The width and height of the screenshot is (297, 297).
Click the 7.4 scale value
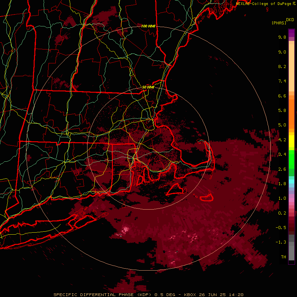282,81
